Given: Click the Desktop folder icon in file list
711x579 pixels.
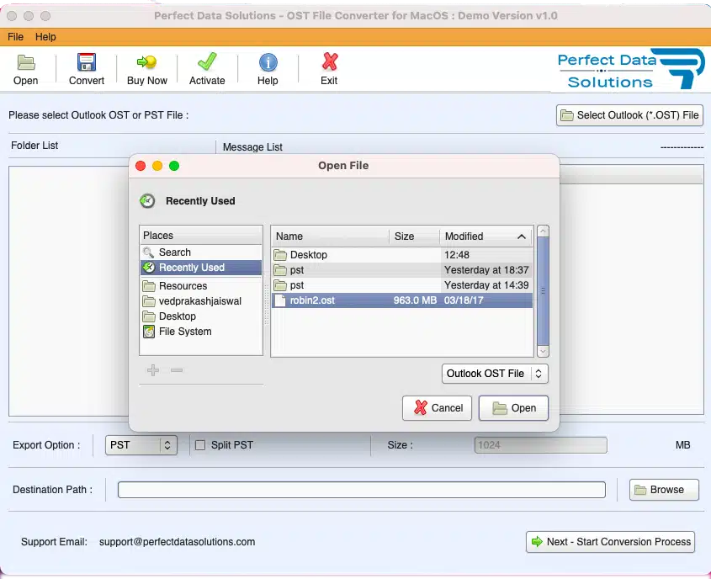Looking at the screenshot, I should pyautogui.click(x=280, y=255).
